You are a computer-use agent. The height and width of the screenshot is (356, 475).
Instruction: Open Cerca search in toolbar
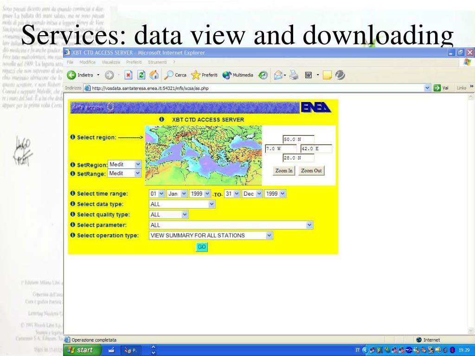click(175, 75)
